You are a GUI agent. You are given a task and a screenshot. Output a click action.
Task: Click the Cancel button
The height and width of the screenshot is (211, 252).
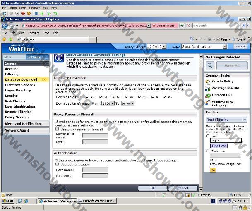183,188
